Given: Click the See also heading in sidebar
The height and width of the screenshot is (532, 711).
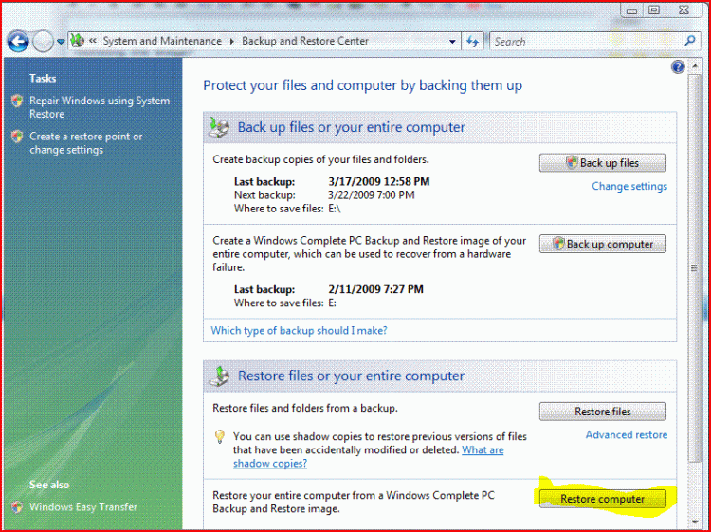Looking at the screenshot, I should click(49, 485).
